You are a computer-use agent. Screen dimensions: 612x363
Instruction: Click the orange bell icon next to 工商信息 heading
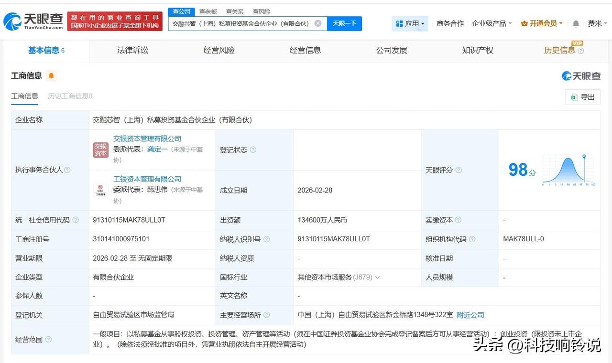[x=51, y=75]
